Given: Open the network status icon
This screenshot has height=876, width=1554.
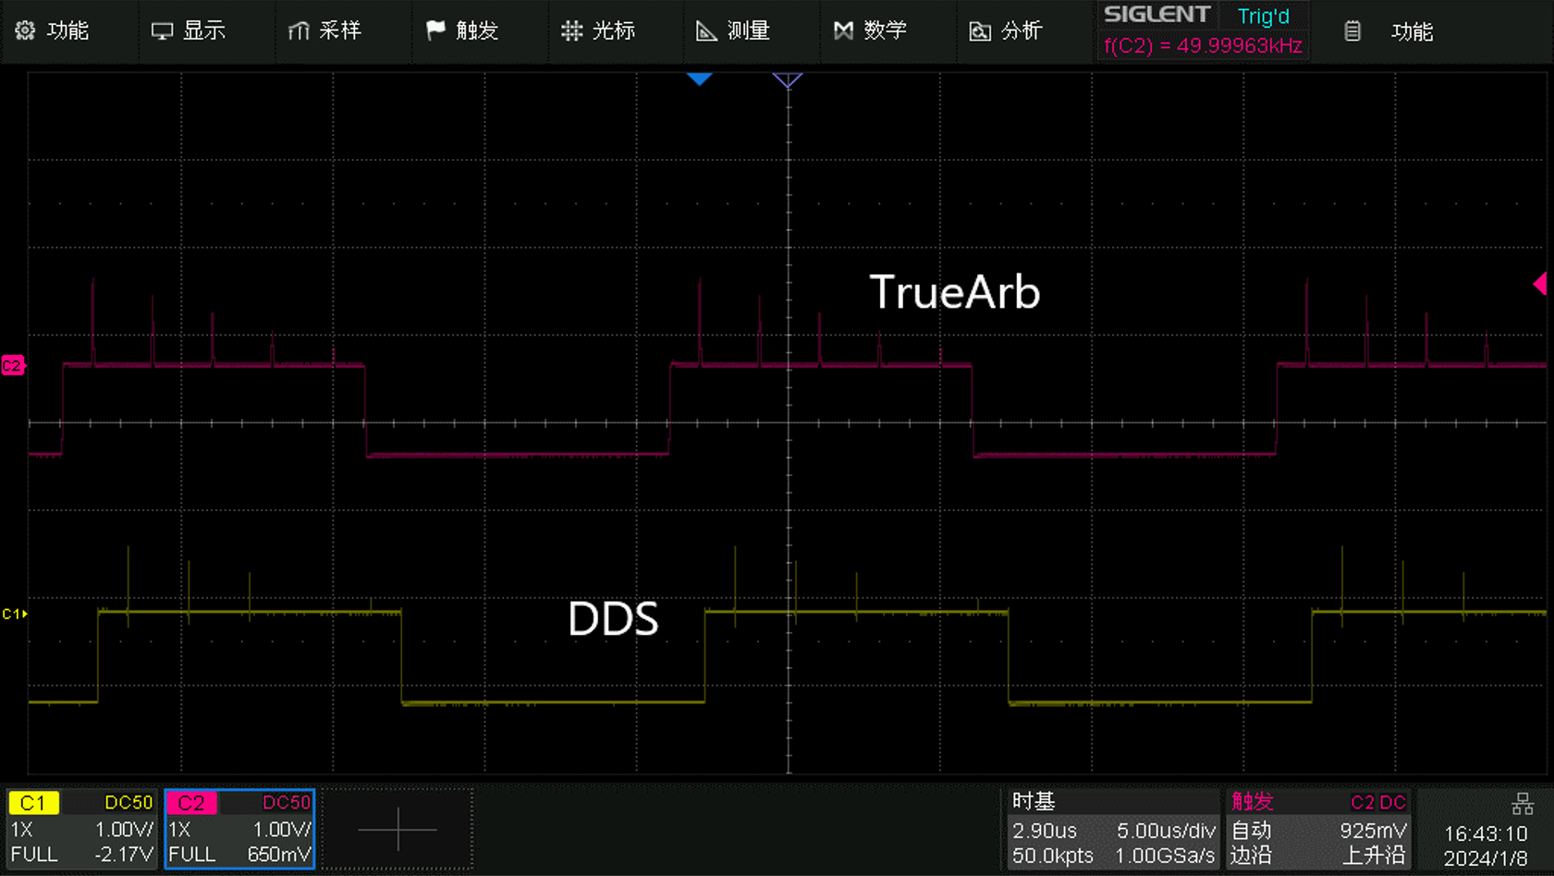Looking at the screenshot, I should [x=1522, y=804].
